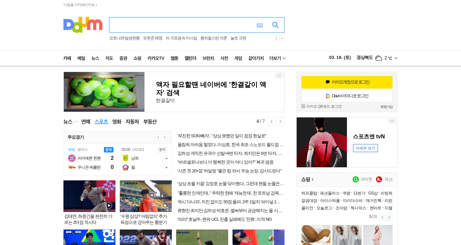This screenshot has height=245, width=461.
Task: Play the 김태연 baseball video
Action: (109, 205)
